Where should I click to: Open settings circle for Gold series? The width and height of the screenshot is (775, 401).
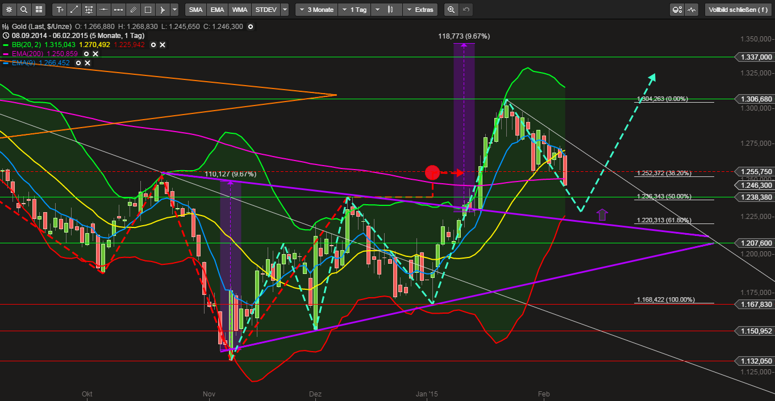[x=251, y=27]
